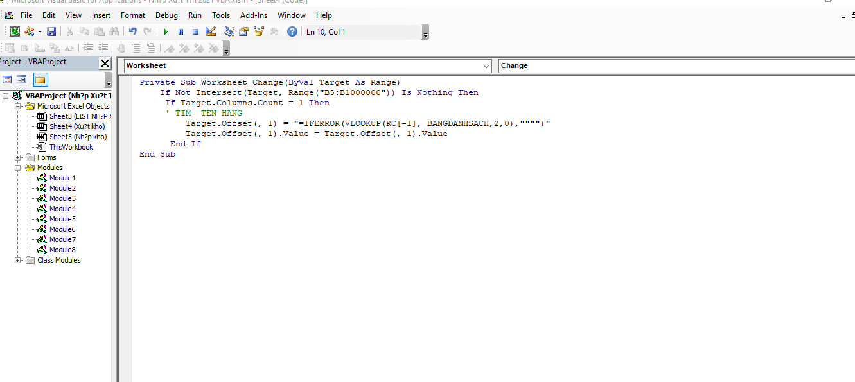Open the Object Browser icon
Image resolution: width=855 pixels, height=382 pixels.
[259, 31]
